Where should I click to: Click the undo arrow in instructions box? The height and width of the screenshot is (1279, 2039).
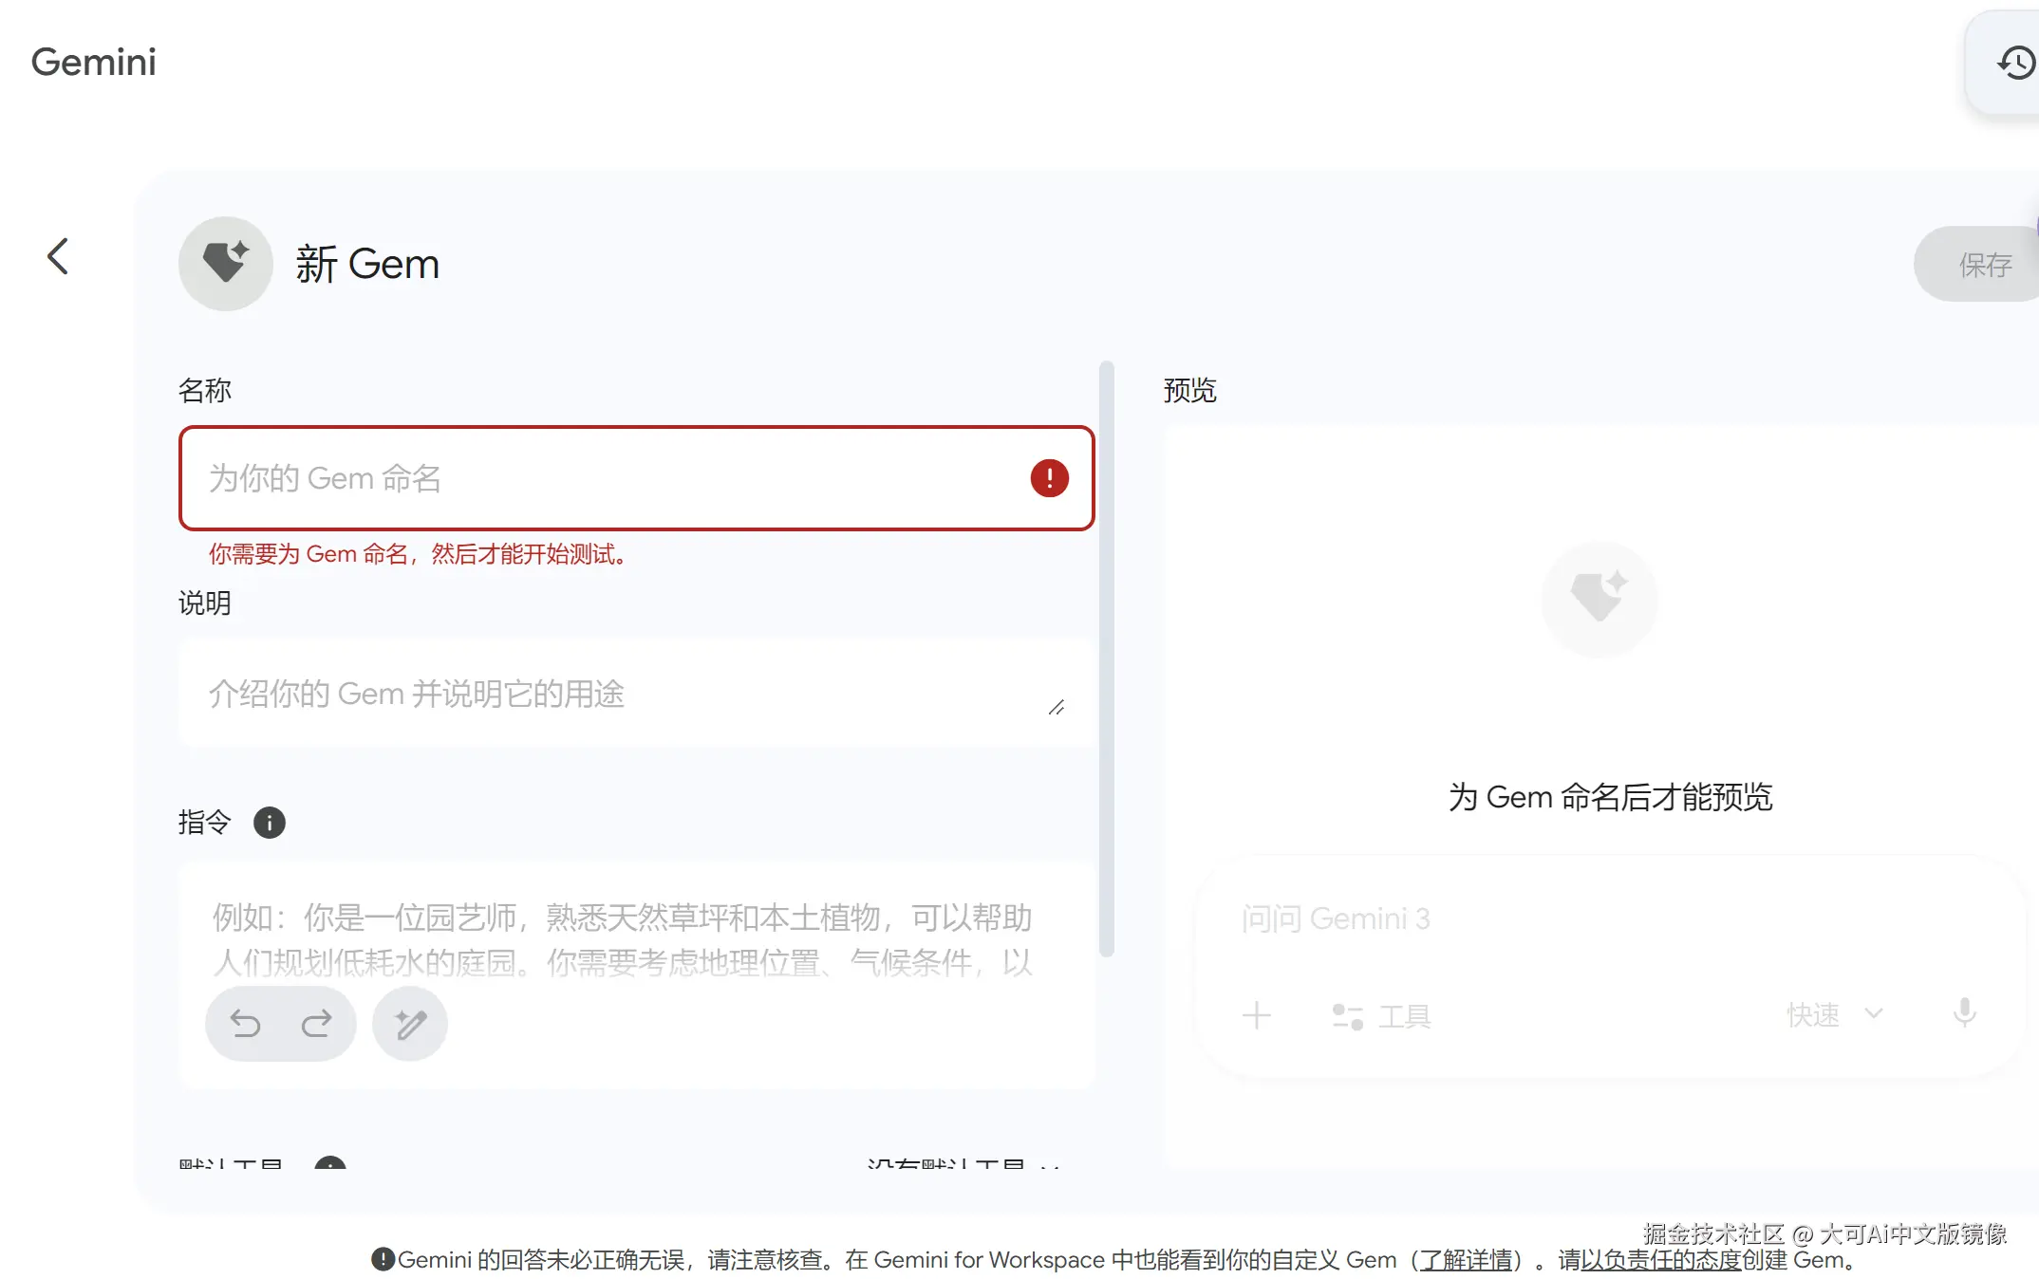point(246,1024)
